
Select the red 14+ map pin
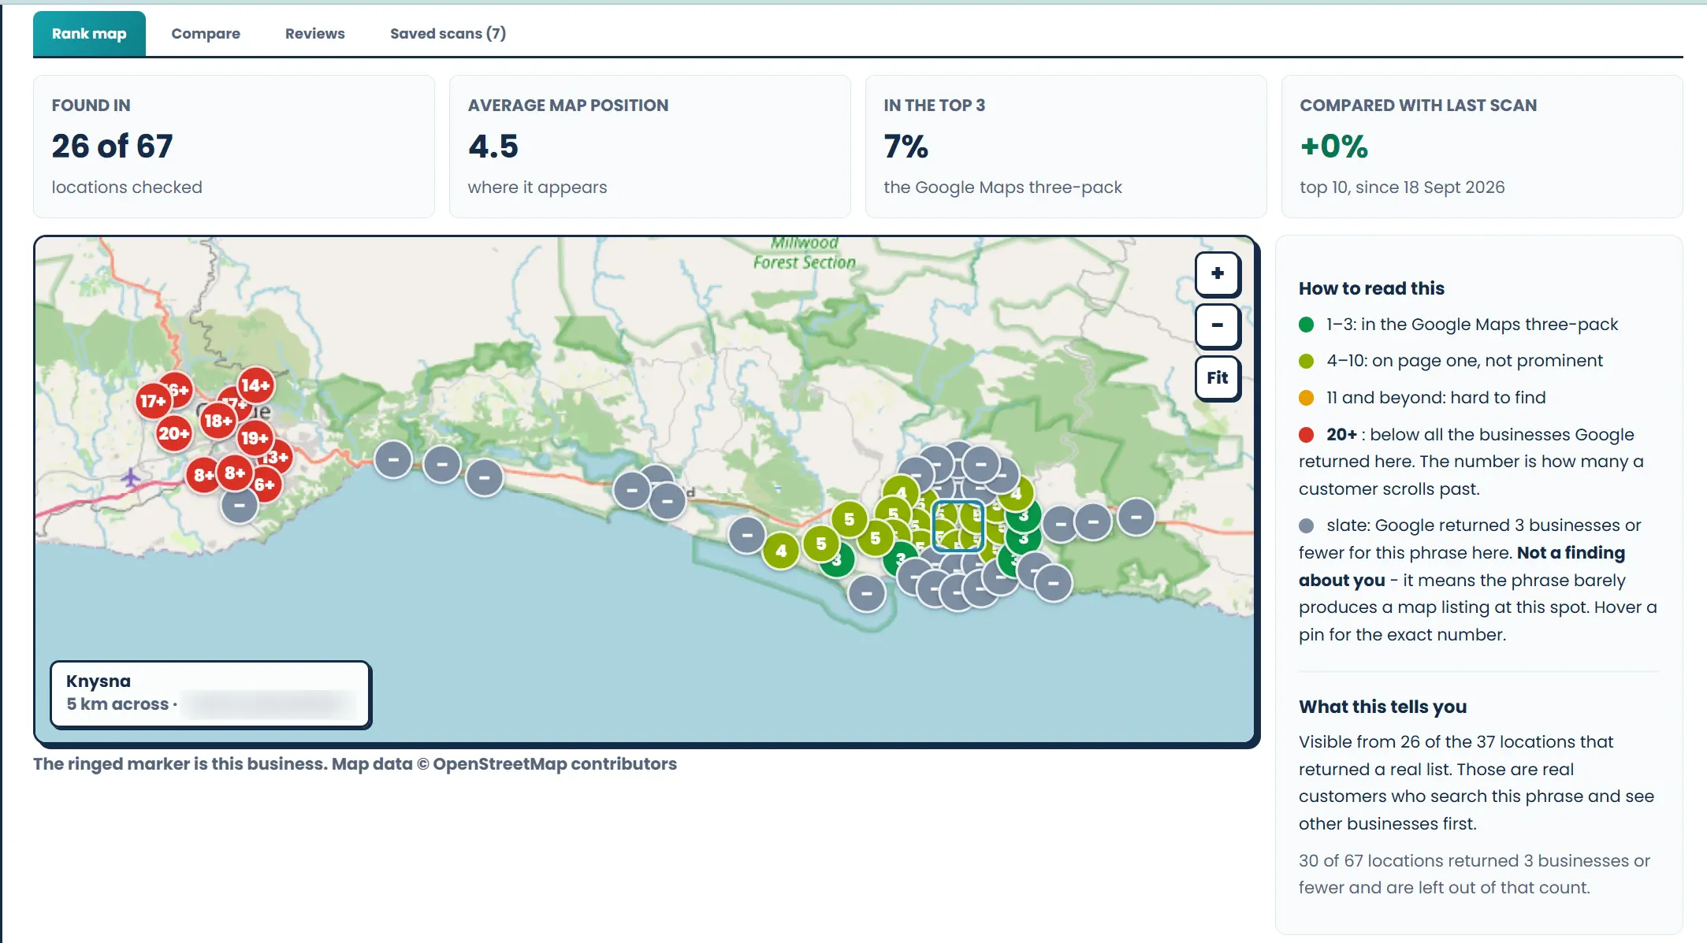pyautogui.click(x=256, y=385)
